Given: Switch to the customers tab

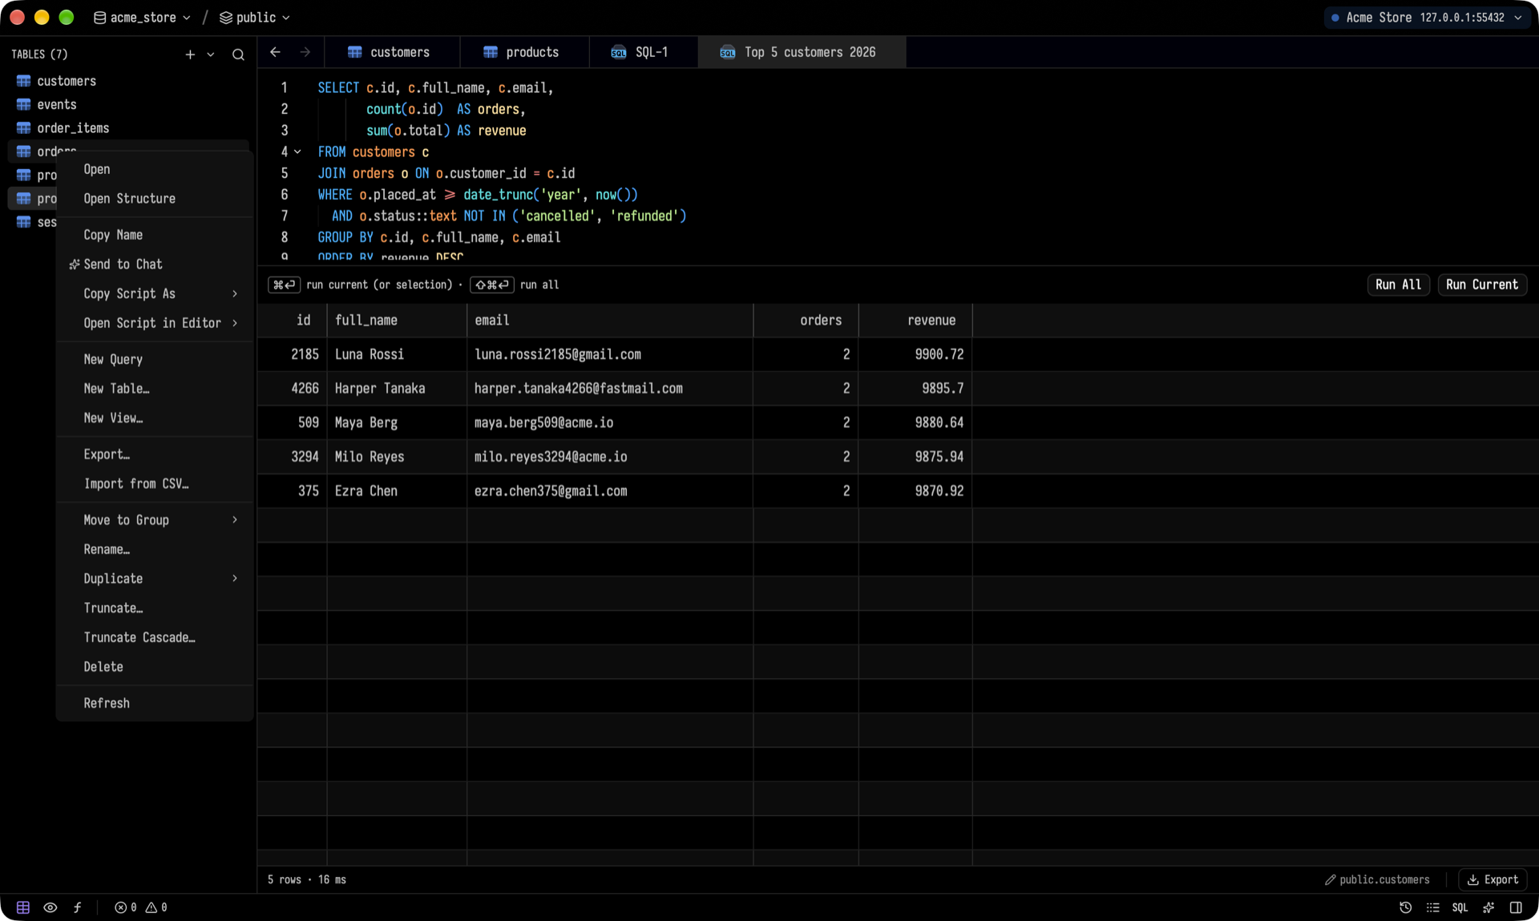Looking at the screenshot, I should pos(392,52).
